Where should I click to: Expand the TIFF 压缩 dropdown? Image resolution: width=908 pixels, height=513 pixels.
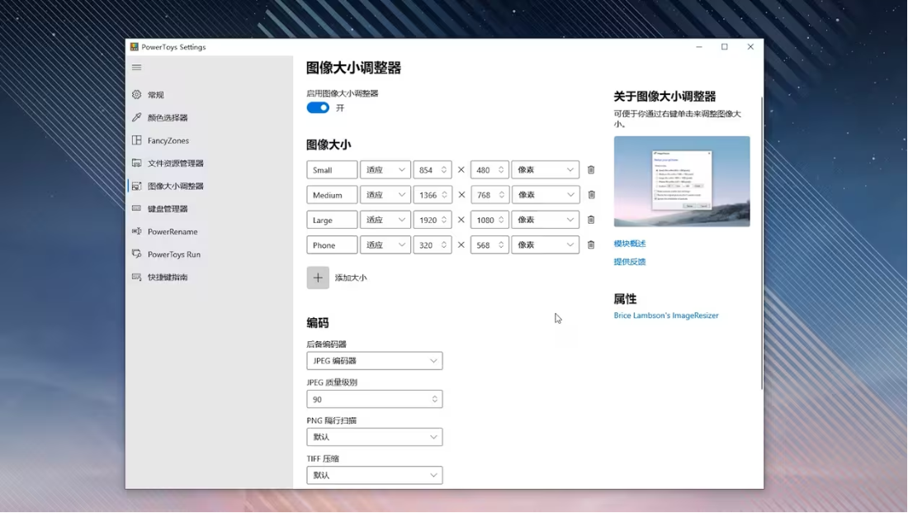click(x=375, y=475)
